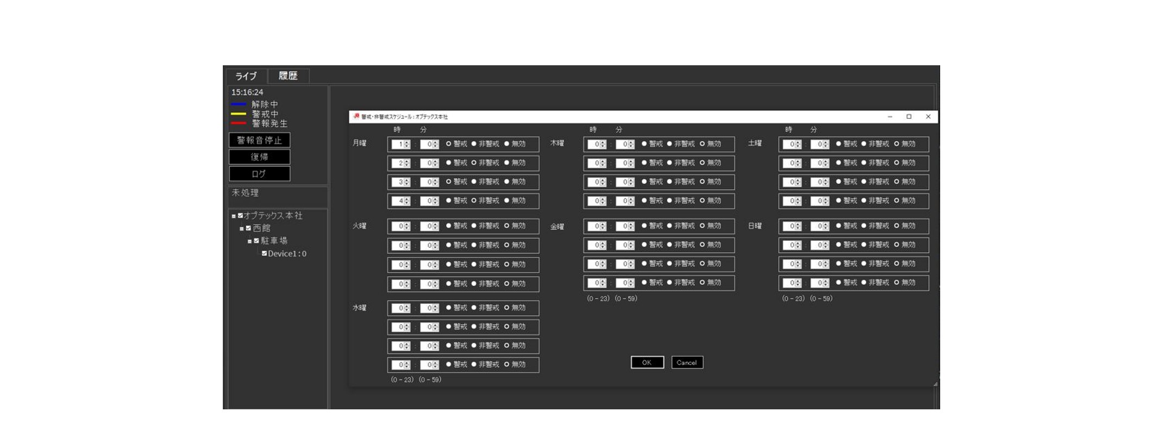Pick 非警戒 in Thursday's first row

670,144
